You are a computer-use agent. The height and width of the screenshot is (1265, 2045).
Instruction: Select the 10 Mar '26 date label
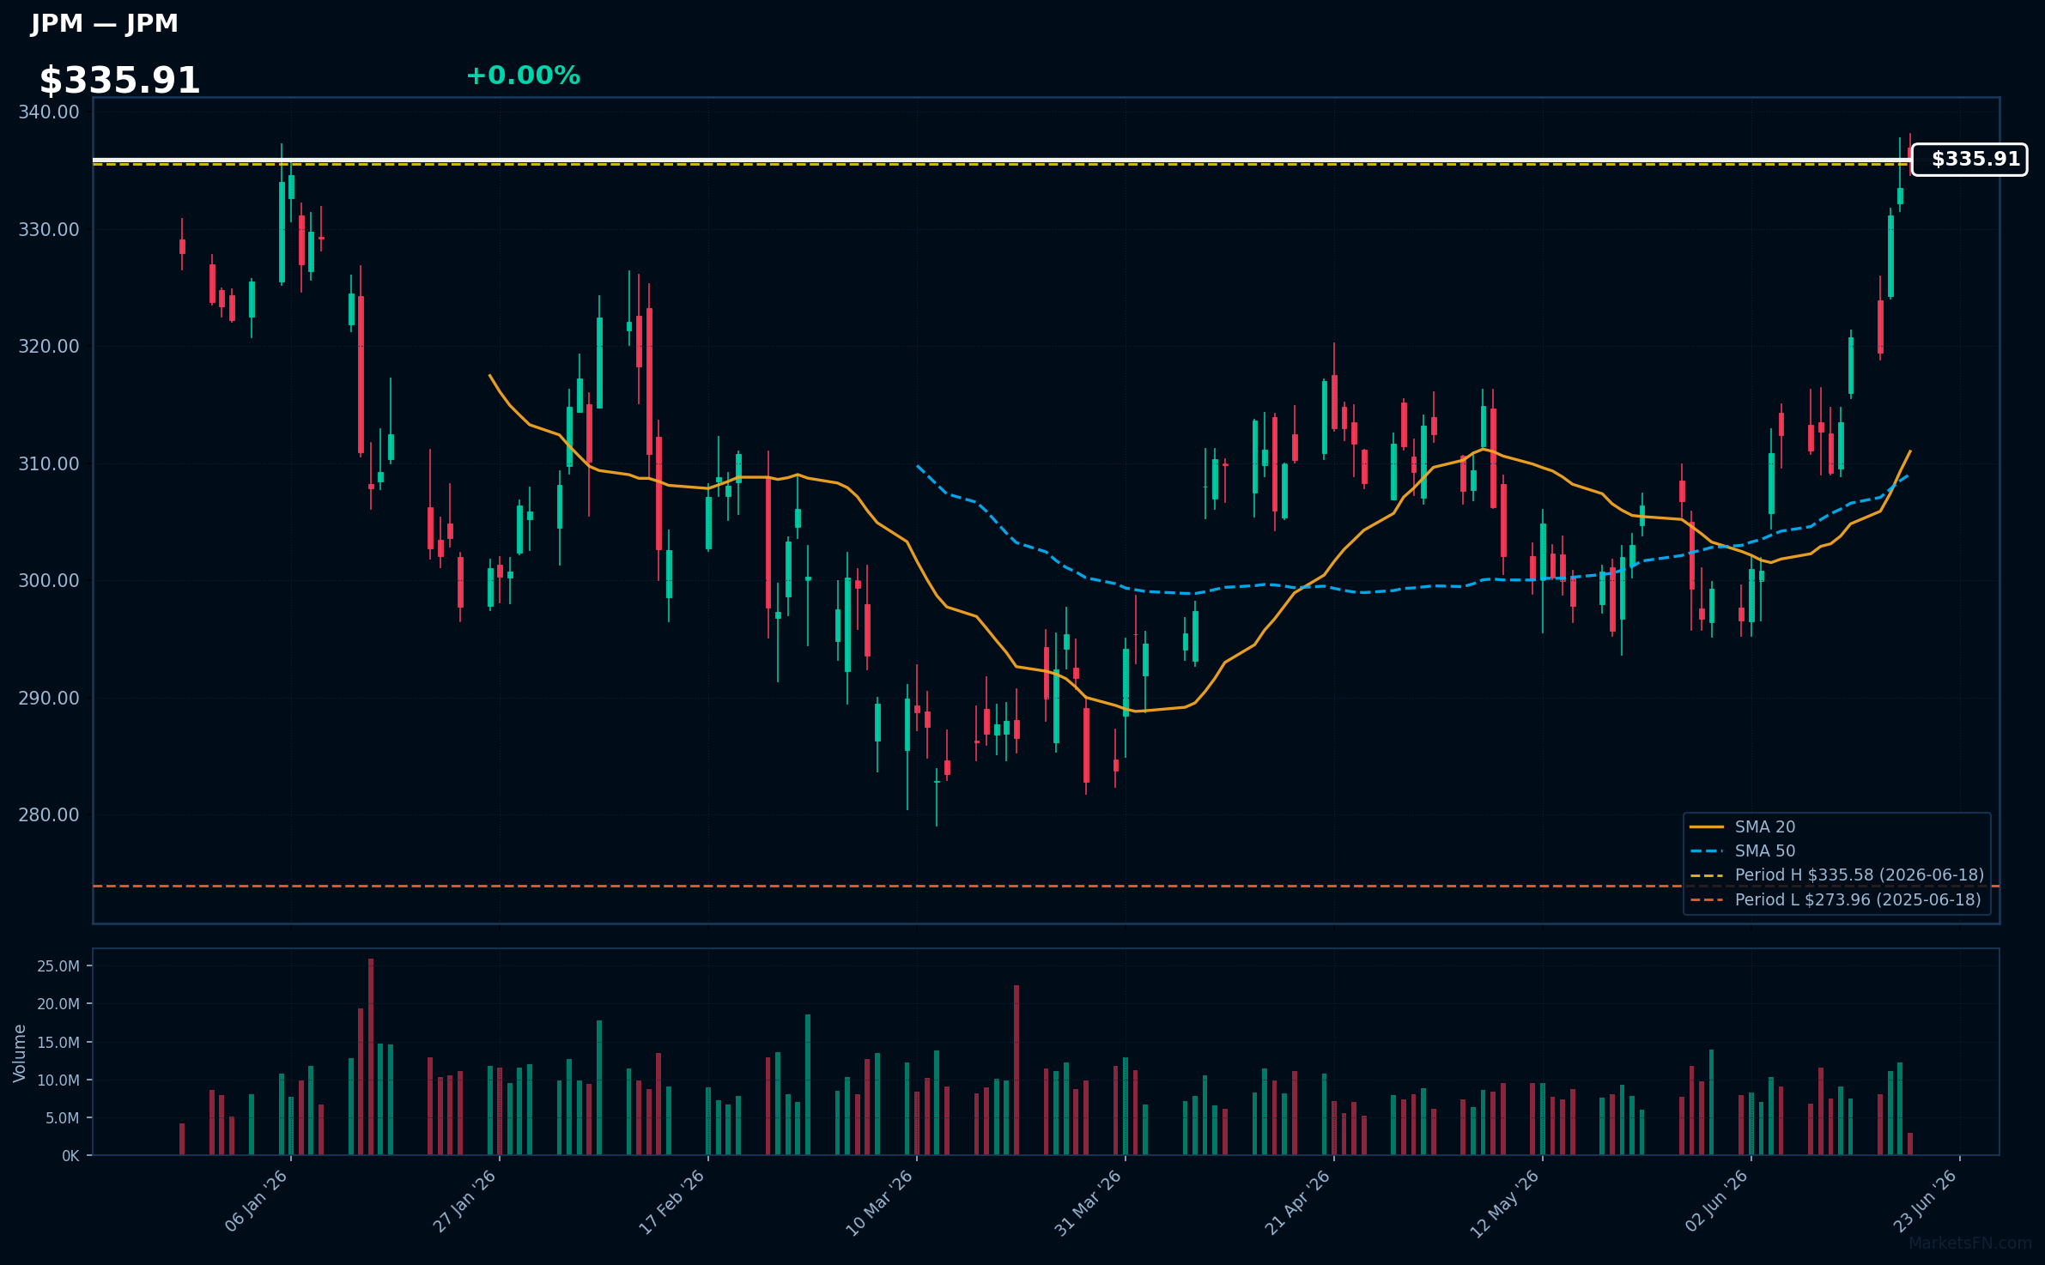[880, 1202]
